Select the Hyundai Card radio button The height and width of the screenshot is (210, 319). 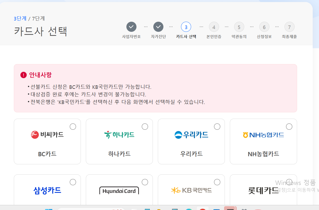pos(145,182)
